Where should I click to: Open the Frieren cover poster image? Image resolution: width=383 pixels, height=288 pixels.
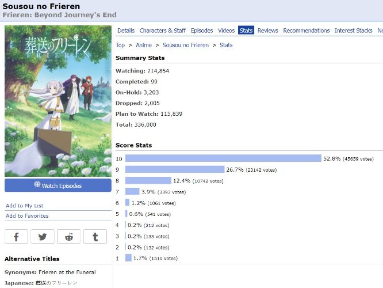click(58, 101)
